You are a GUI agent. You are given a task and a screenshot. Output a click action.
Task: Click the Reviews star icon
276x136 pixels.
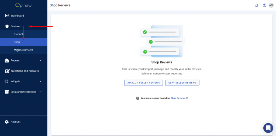click(x=7, y=26)
